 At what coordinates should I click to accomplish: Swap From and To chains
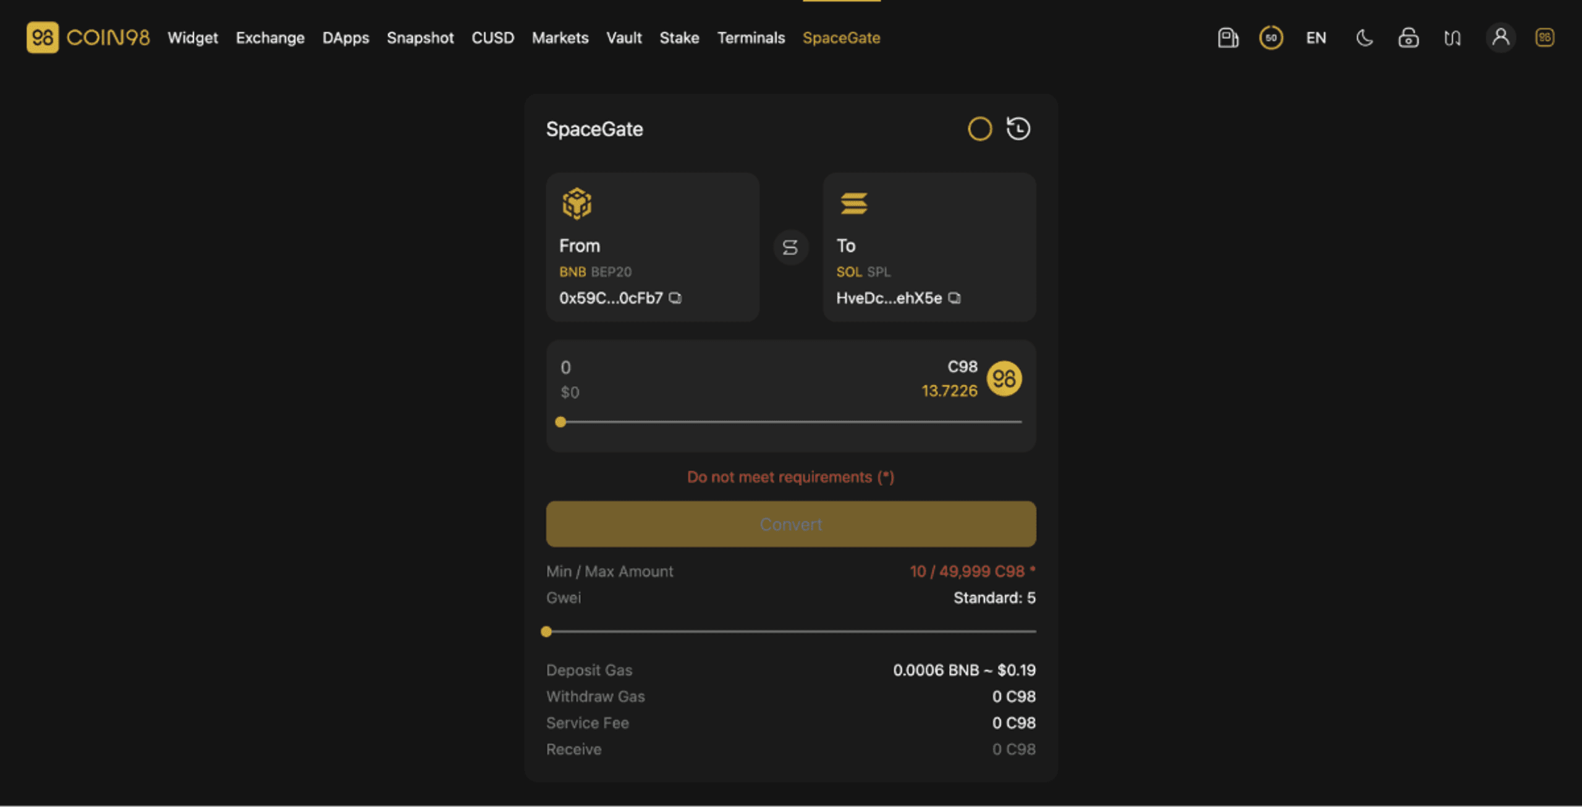790,248
